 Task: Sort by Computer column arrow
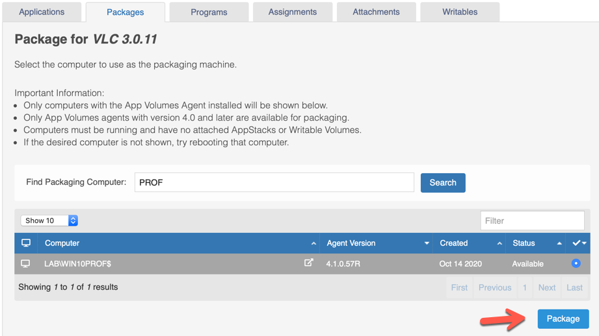[x=313, y=244]
